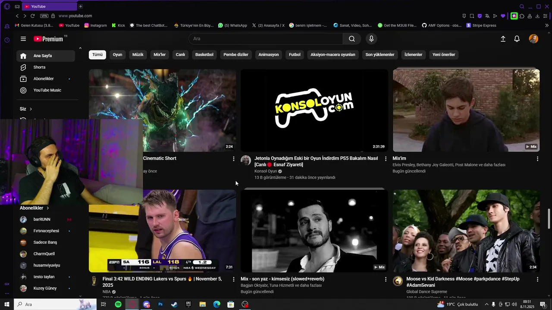Open the browser Easy Setup icon
This screenshot has width=552, height=310.
(546, 16)
